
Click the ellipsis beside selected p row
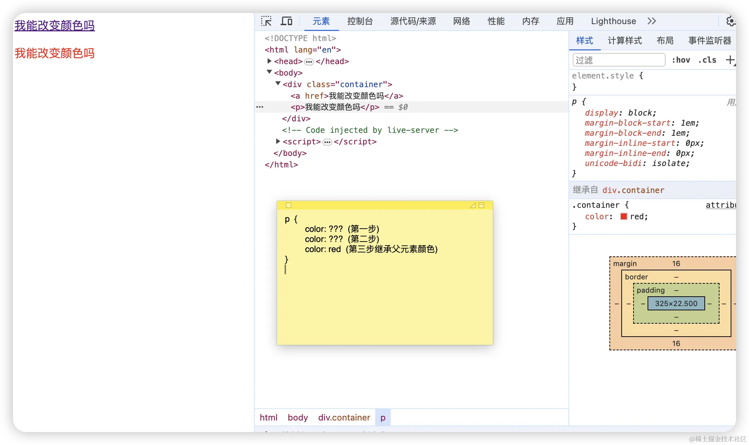click(260, 107)
